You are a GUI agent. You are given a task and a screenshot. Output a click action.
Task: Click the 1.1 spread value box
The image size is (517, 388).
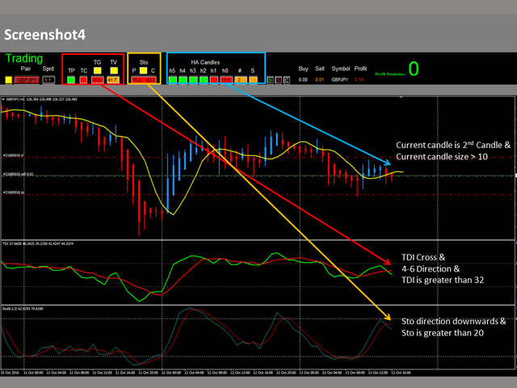point(48,80)
